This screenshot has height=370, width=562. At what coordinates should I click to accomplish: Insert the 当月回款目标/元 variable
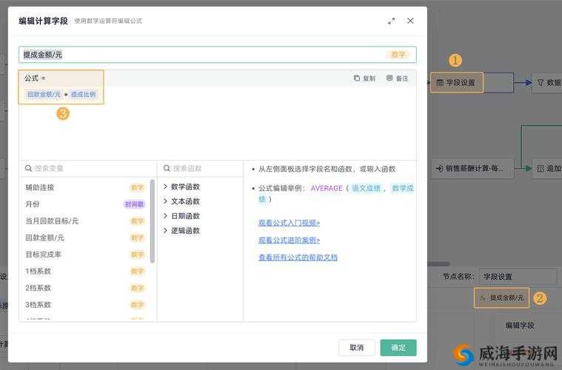pyautogui.click(x=85, y=221)
